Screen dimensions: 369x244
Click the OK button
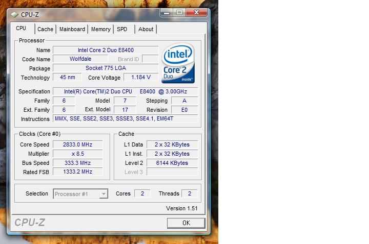(186, 223)
